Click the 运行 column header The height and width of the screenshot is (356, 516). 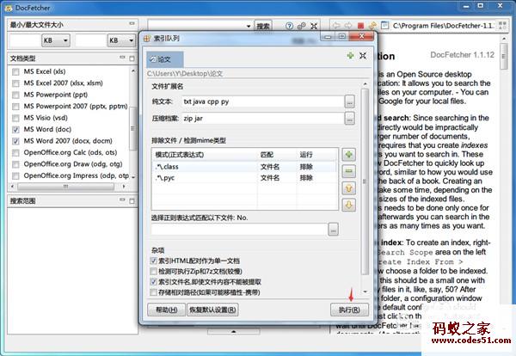[316, 155]
